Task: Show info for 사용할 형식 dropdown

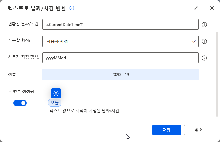Action: point(204,41)
